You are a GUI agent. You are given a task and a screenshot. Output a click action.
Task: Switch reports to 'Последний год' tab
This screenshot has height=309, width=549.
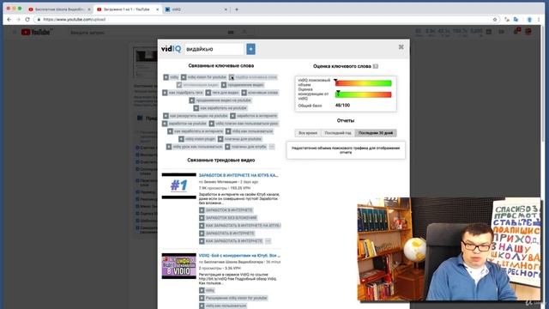pyautogui.click(x=338, y=133)
